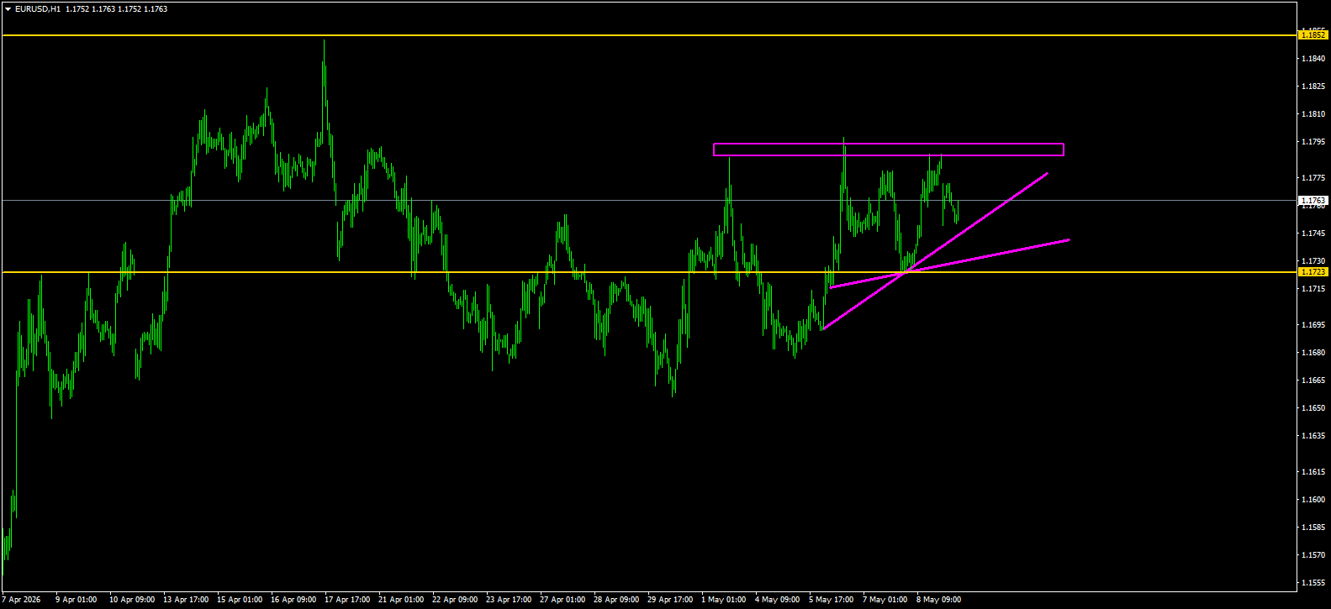Viewport: 1331px width, 609px height.
Task: Click the 13 Apr 17:00 time label
Action: coord(186,600)
